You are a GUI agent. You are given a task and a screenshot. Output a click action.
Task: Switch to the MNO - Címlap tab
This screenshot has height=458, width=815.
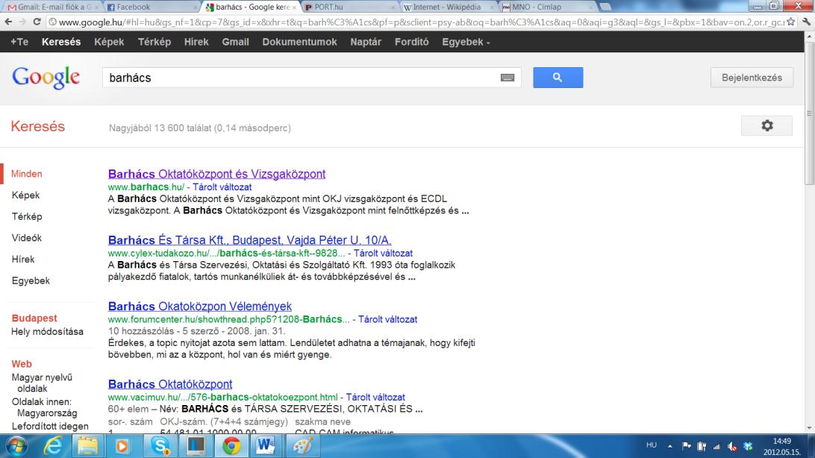click(x=547, y=7)
